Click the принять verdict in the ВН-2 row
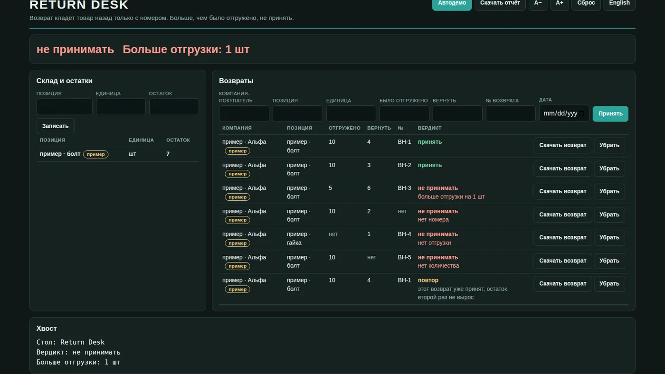Viewport: 665px width, 374px height. (430, 165)
